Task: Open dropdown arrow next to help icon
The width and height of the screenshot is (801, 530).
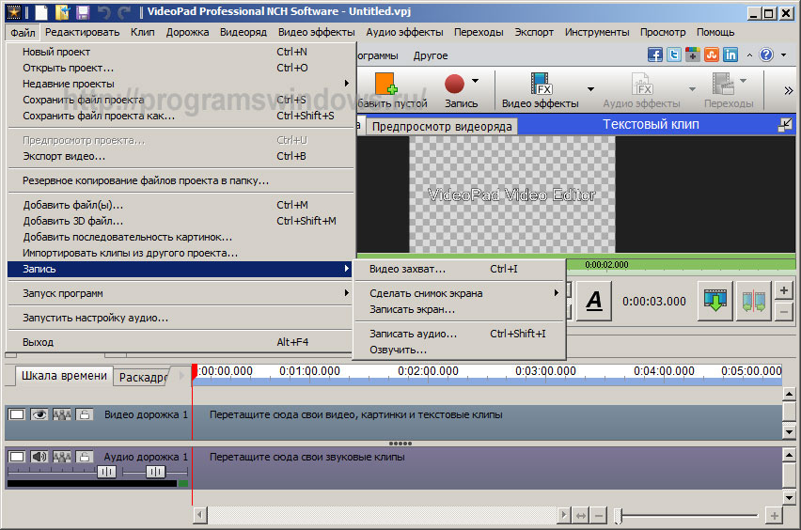Action: (784, 55)
